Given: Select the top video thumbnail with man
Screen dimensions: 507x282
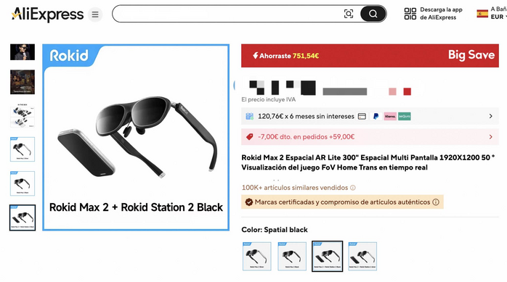Looking at the screenshot, I should coord(23,52).
